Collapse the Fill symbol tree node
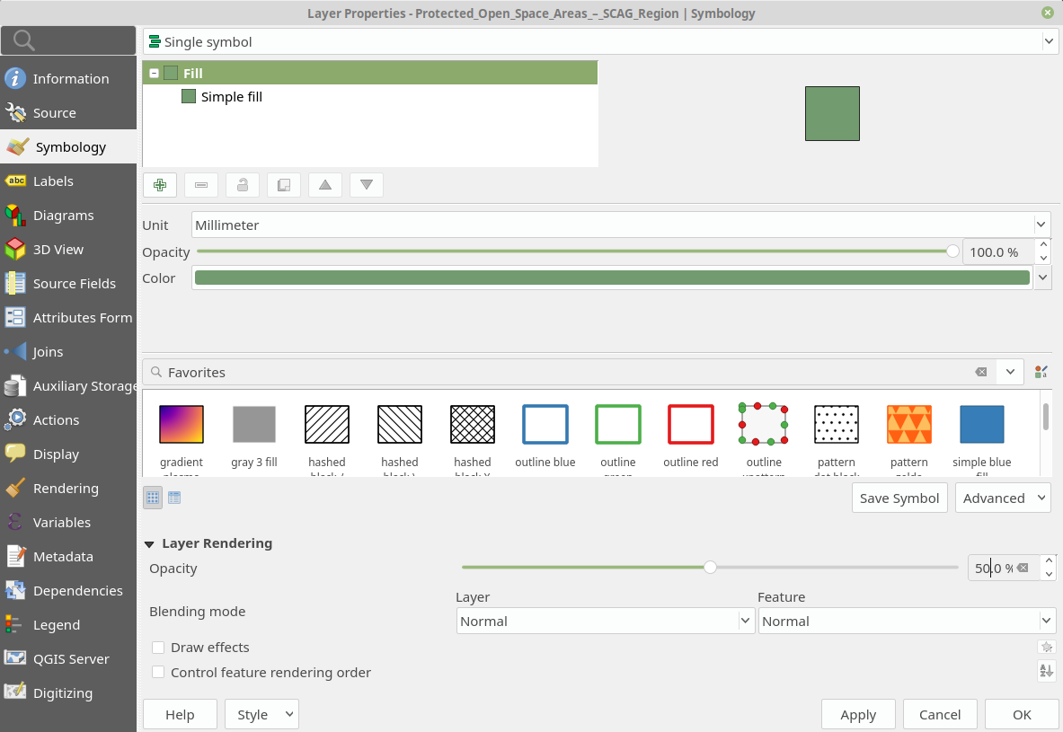This screenshot has height=732, width=1063. (x=154, y=74)
